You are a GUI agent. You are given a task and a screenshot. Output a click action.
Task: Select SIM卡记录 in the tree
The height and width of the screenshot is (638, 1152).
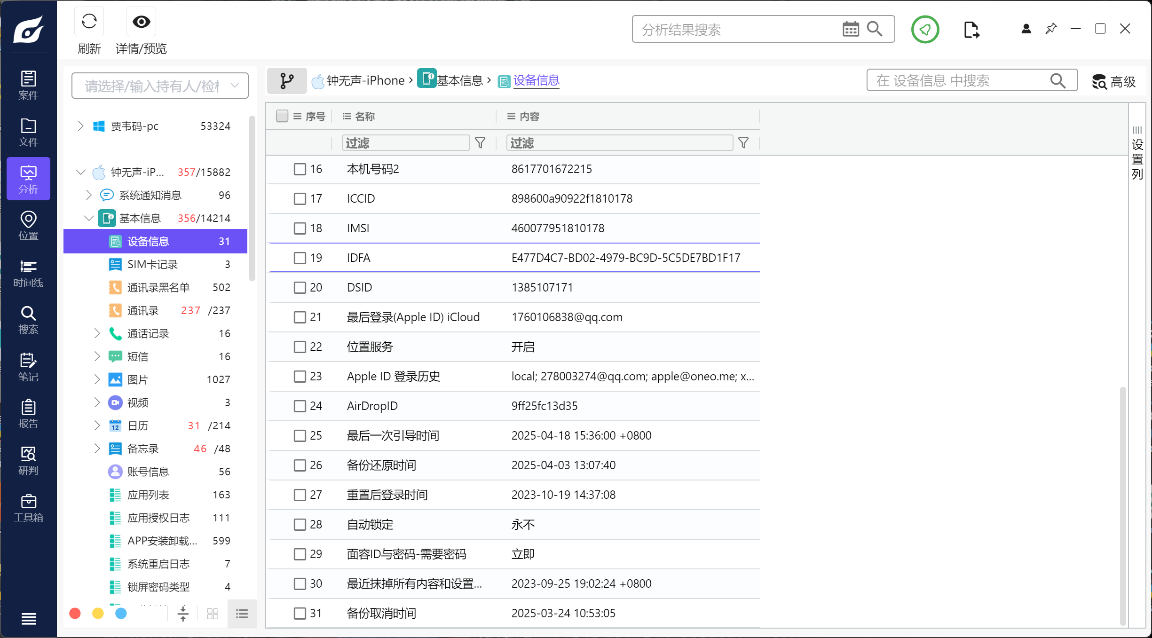152,264
